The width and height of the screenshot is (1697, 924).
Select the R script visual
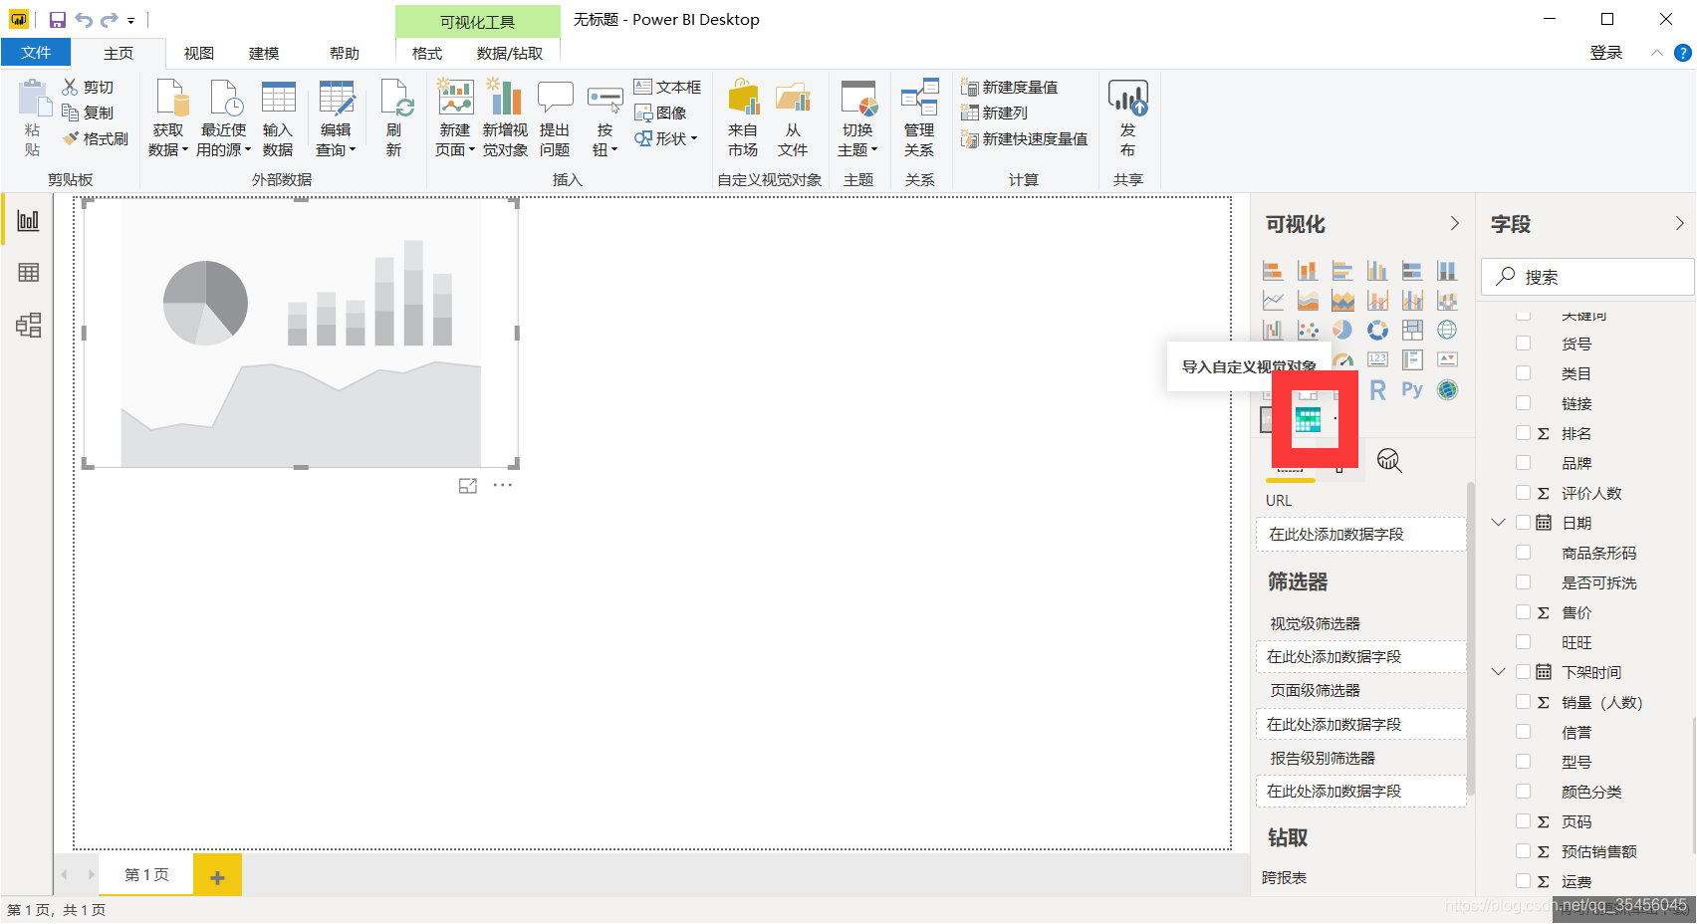click(1377, 390)
